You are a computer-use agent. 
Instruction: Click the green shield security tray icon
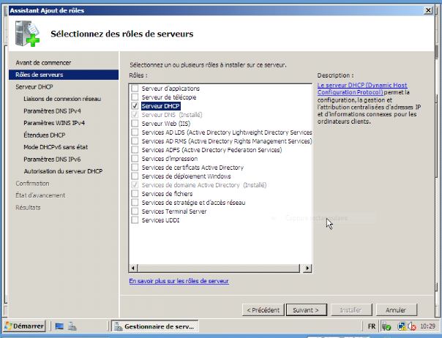pos(386,326)
